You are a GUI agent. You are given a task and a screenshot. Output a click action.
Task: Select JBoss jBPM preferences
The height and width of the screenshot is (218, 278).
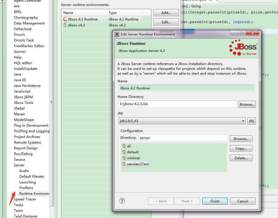point(23,97)
